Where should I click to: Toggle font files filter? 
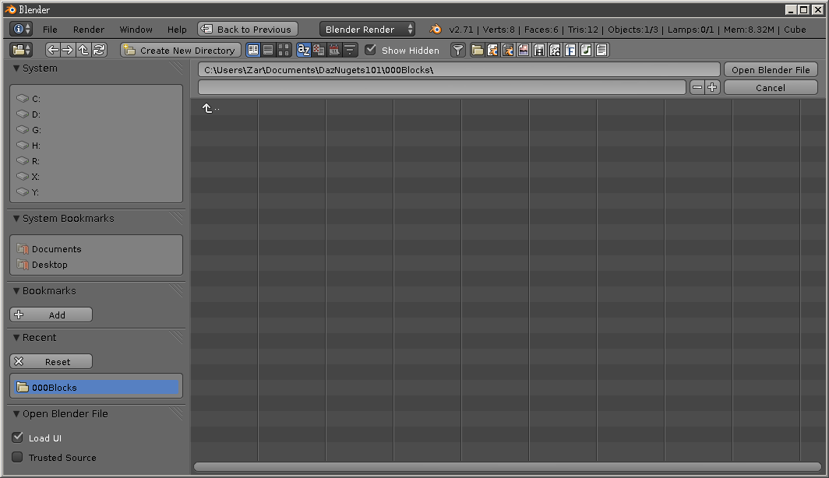[x=570, y=50]
